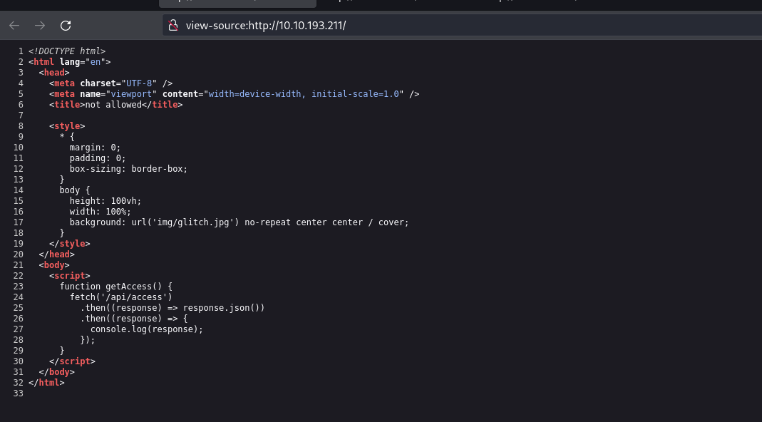
Task: Focus the address bar with view-source URL
Action: (428, 26)
